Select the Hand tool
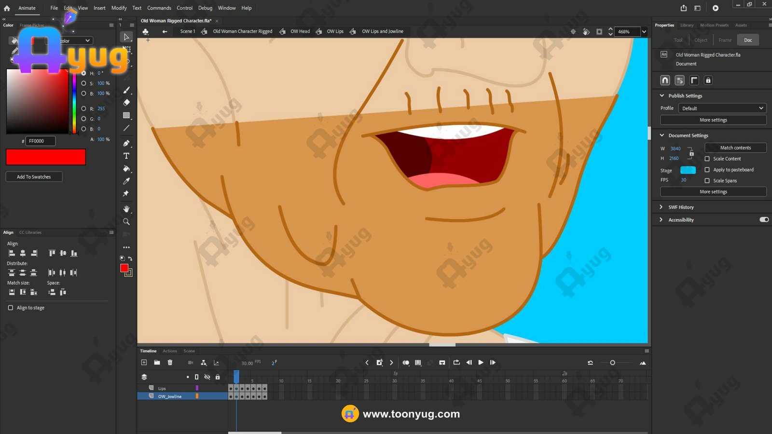 point(126,209)
